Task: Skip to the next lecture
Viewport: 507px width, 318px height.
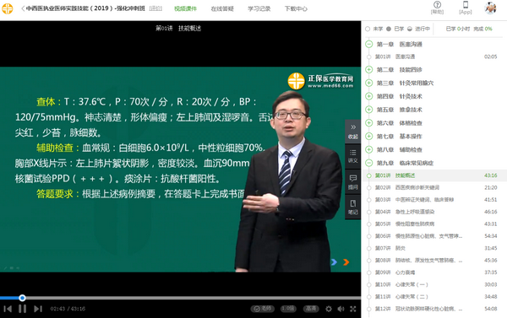Action: (x=38, y=309)
